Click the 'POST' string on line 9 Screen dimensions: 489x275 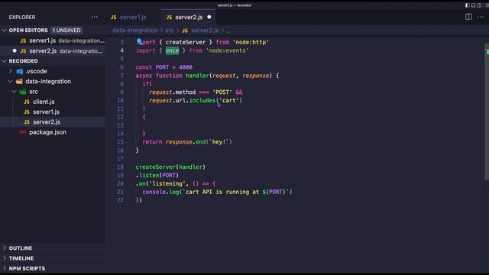[222, 92]
